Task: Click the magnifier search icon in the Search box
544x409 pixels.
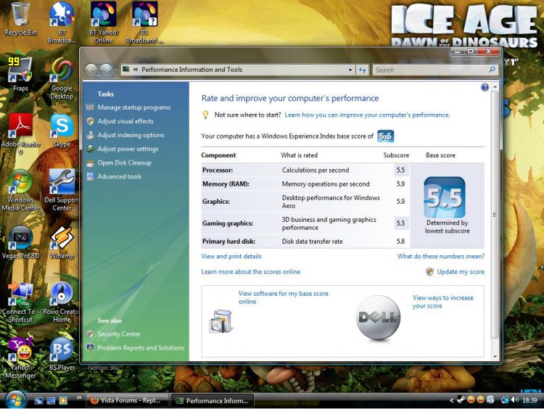Action: (x=492, y=70)
